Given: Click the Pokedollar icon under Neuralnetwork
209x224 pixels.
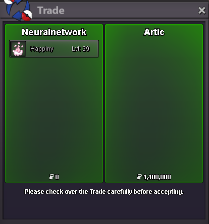Looking at the screenshot, I should 51,177.
